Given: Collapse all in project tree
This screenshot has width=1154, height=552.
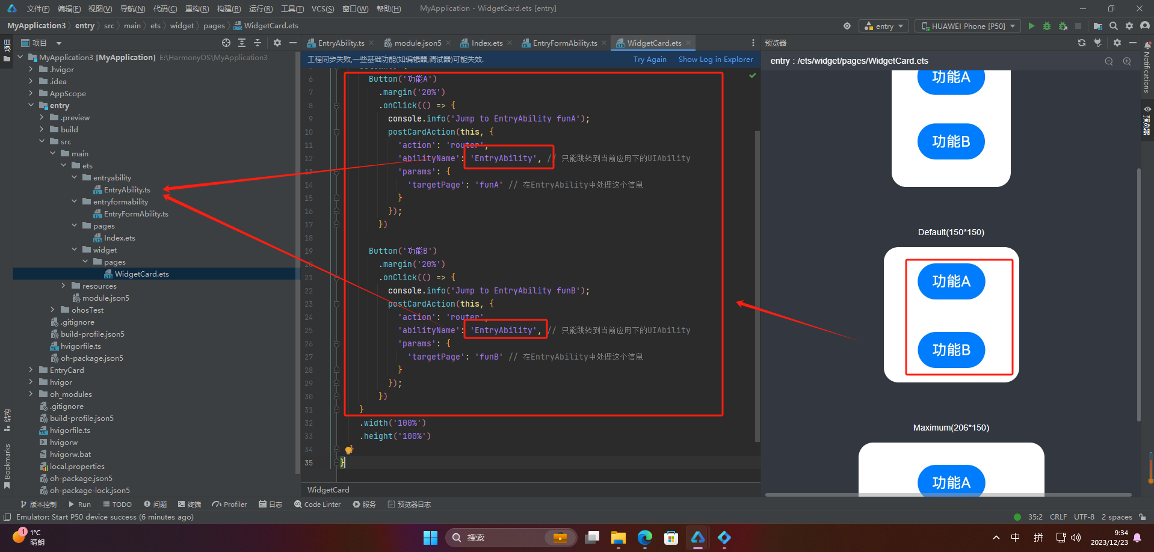Looking at the screenshot, I should (258, 43).
